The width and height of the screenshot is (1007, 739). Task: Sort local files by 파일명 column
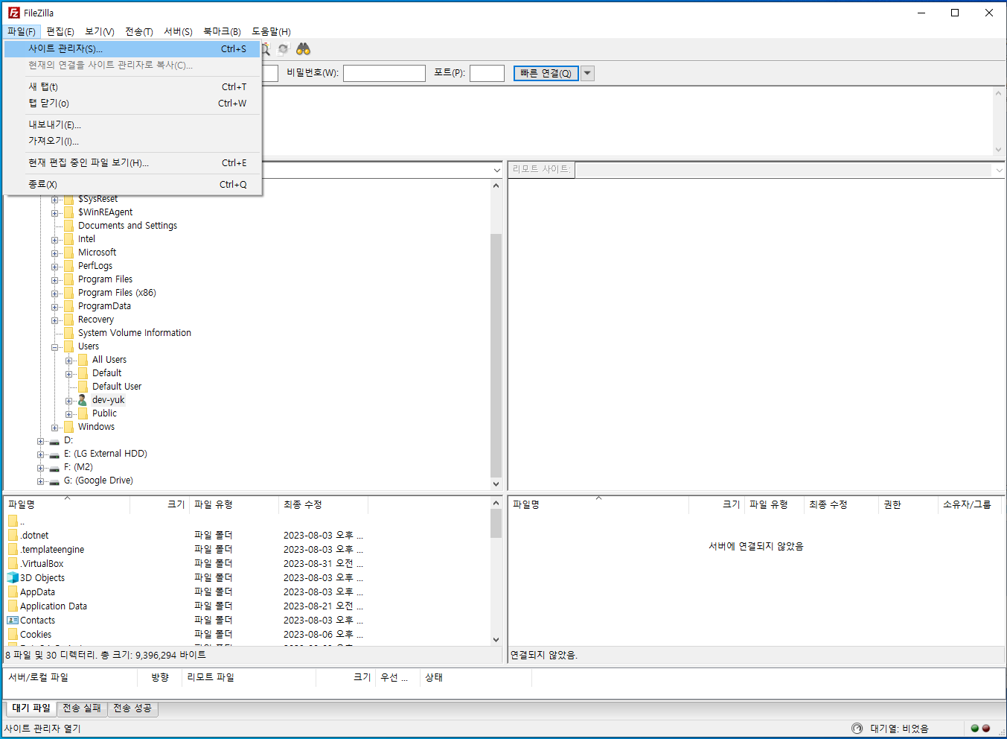(67, 504)
